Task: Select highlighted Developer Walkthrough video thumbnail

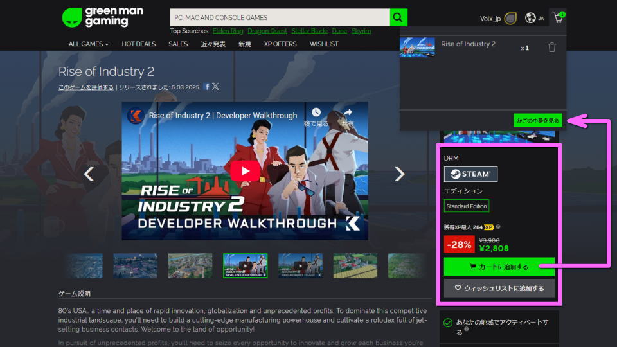Action: 245,265
